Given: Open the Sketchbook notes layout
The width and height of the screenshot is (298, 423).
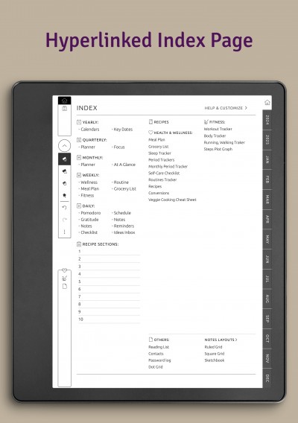Looking at the screenshot, I should click(x=215, y=360).
